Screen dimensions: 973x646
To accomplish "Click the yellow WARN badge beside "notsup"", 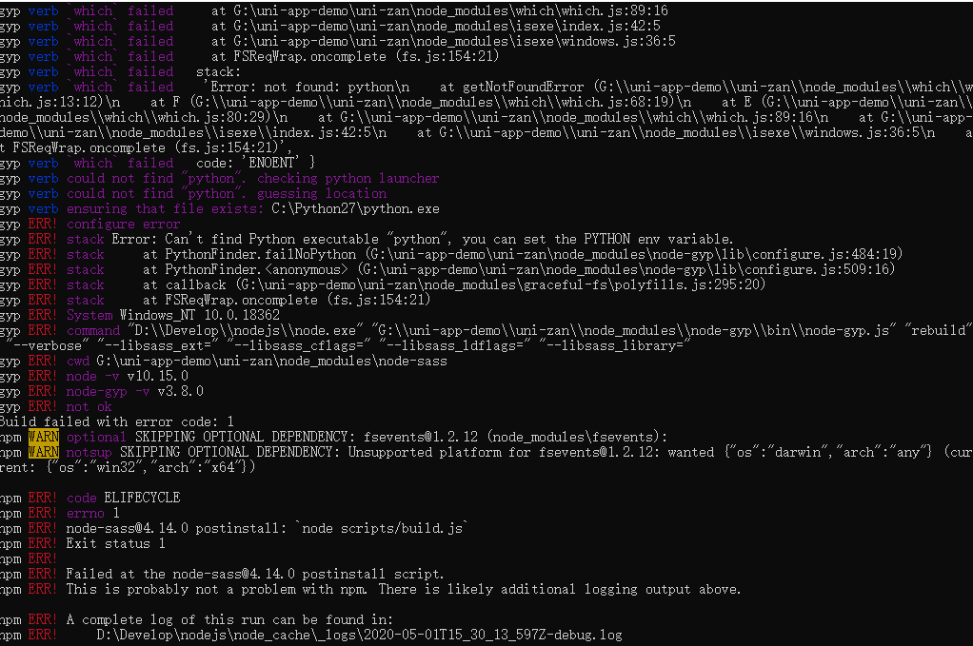I will [43, 452].
